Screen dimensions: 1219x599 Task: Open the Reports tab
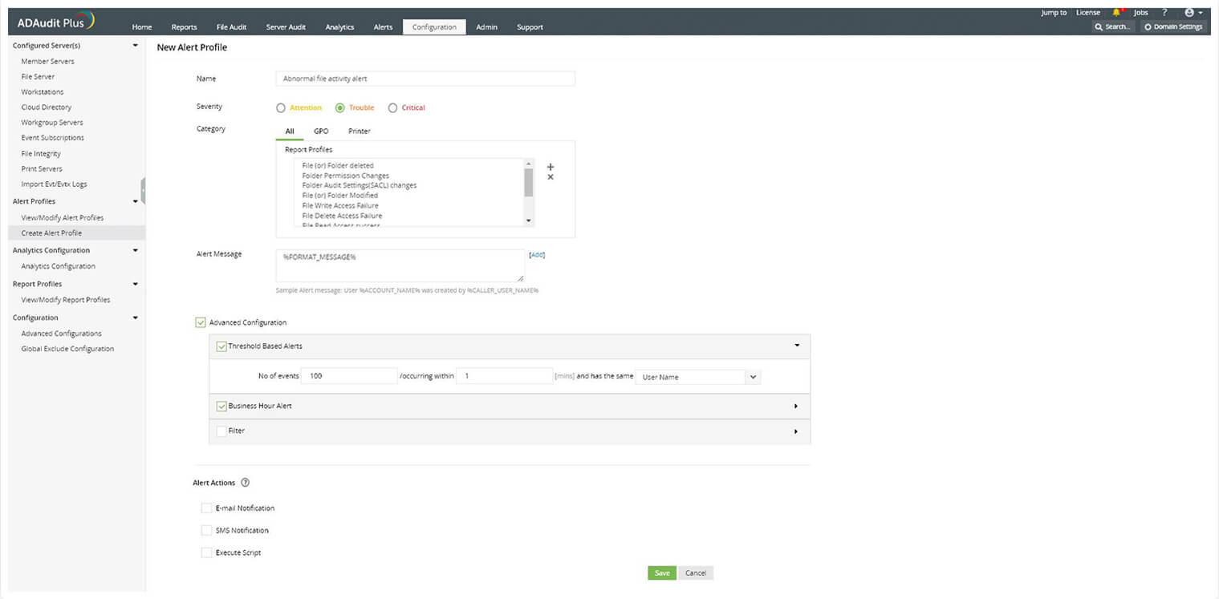(x=185, y=27)
